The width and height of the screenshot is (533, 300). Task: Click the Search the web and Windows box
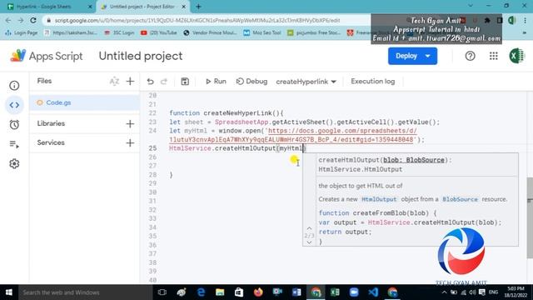click(x=85, y=292)
